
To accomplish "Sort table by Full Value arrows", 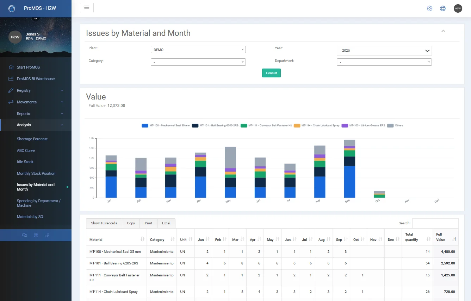I will pyautogui.click(x=454, y=239).
